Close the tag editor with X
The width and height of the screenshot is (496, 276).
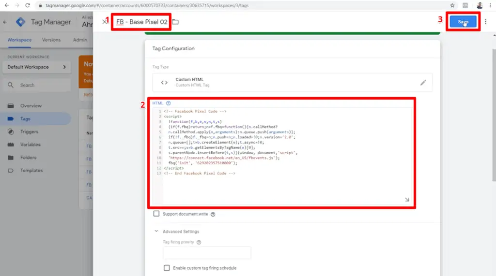(x=105, y=22)
